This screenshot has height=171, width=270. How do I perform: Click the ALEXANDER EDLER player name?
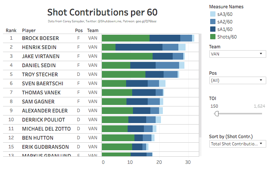pos(45,111)
